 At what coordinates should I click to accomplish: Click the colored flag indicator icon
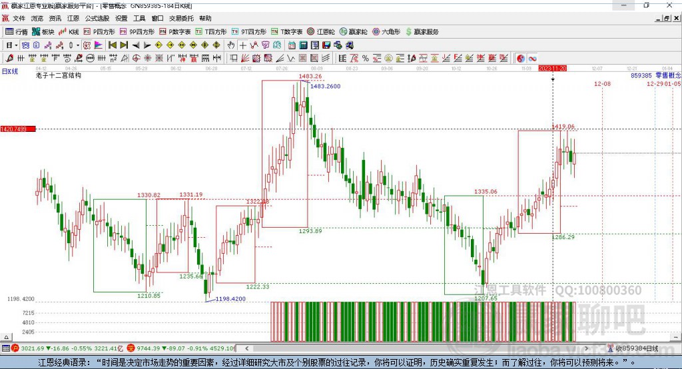pyautogui.click(x=99, y=45)
